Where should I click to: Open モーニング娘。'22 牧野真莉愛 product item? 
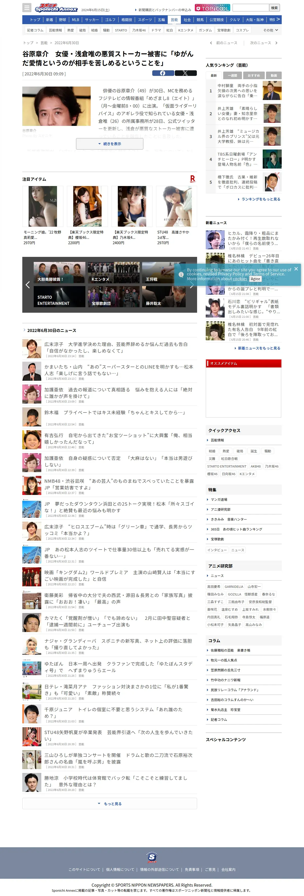pos(43,216)
